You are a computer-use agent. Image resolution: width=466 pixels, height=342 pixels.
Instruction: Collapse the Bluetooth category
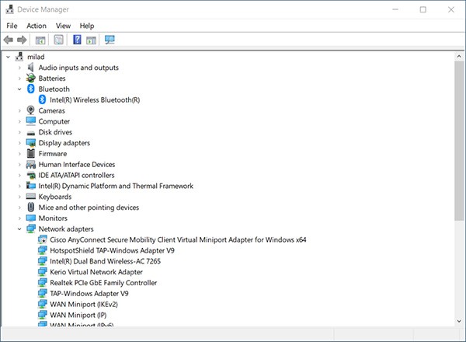(19, 89)
